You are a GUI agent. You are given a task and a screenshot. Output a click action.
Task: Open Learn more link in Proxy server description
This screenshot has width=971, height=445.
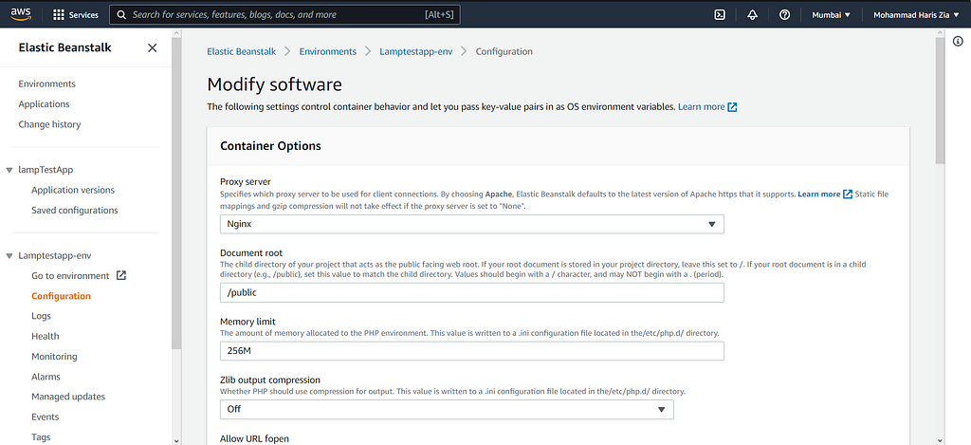(x=818, y=194)
